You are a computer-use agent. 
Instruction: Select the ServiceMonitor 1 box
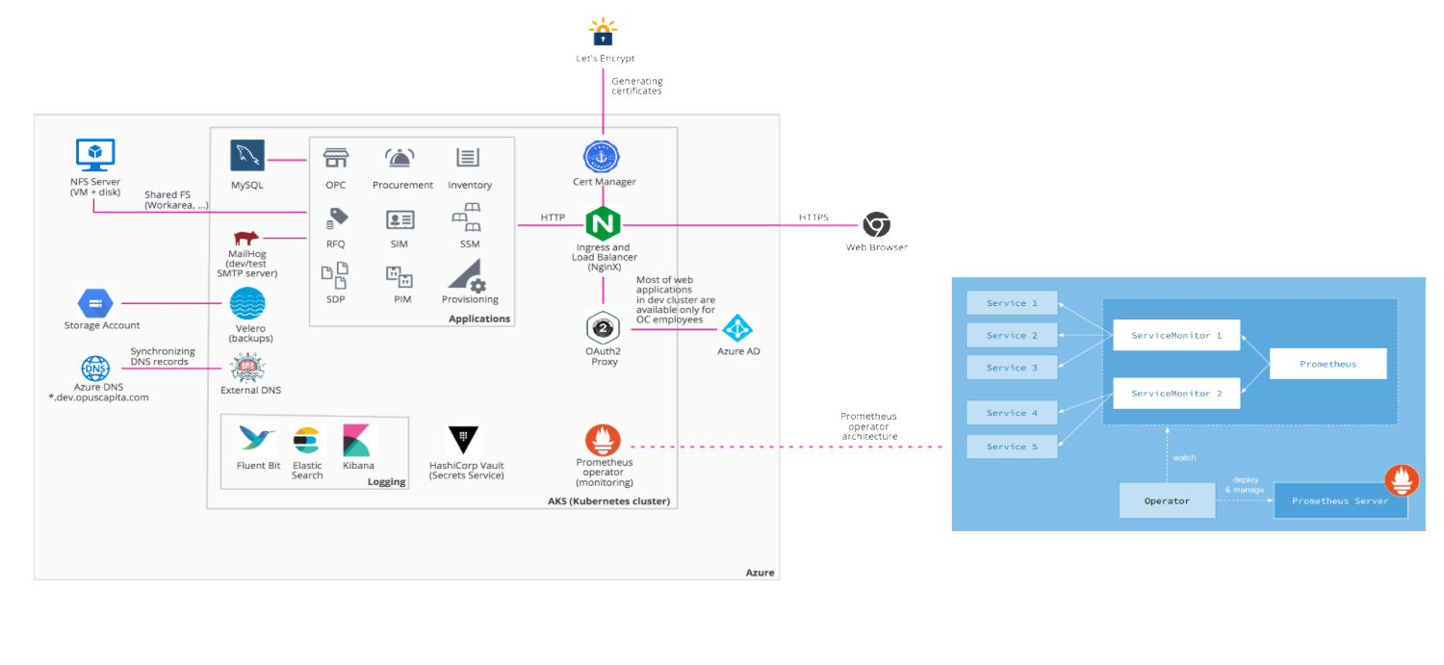pos(1176,335)
